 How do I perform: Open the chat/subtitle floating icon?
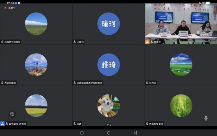tap(12, 114)
